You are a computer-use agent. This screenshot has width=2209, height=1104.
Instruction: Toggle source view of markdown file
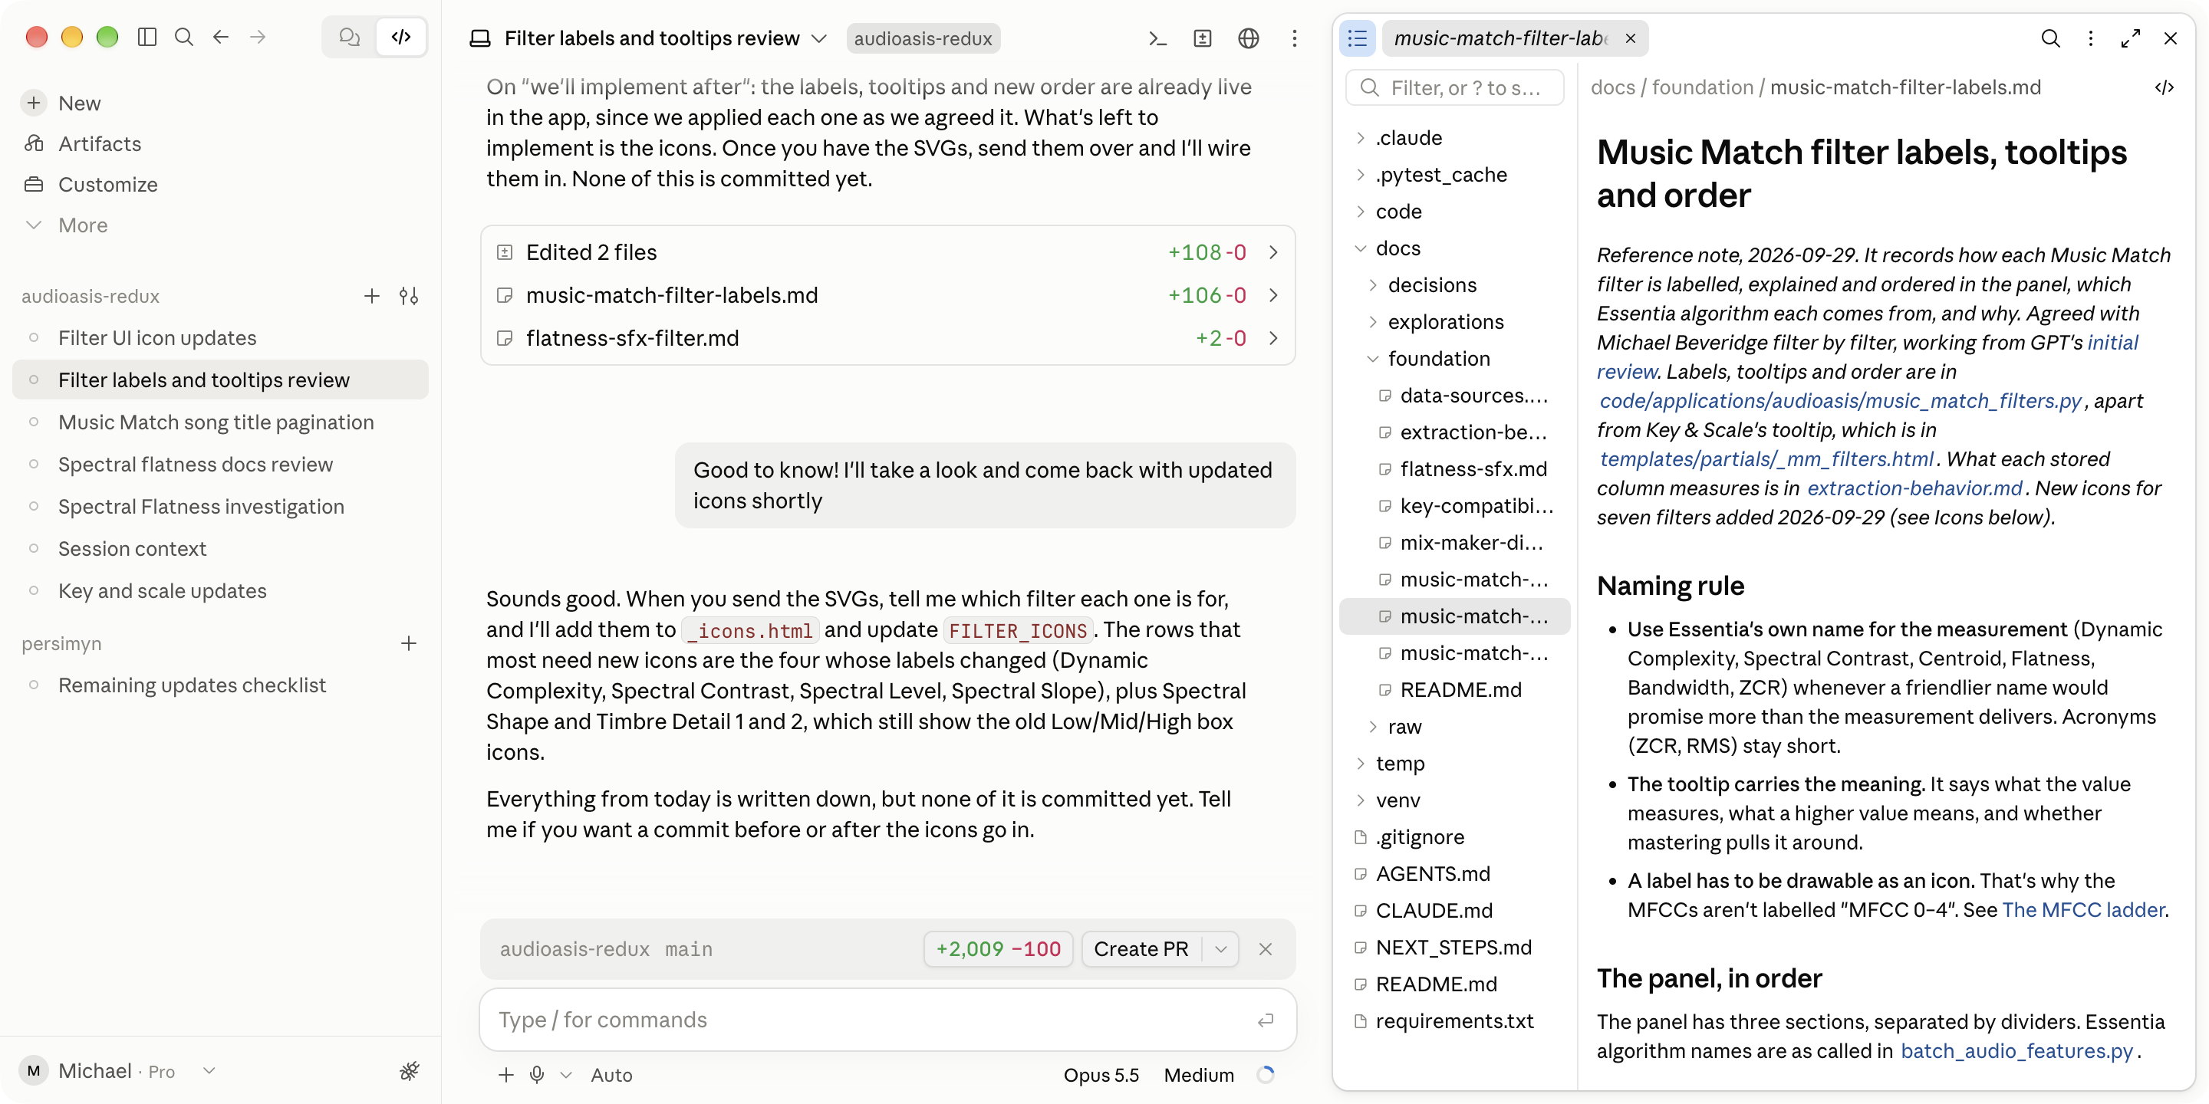pos(2165,87)
